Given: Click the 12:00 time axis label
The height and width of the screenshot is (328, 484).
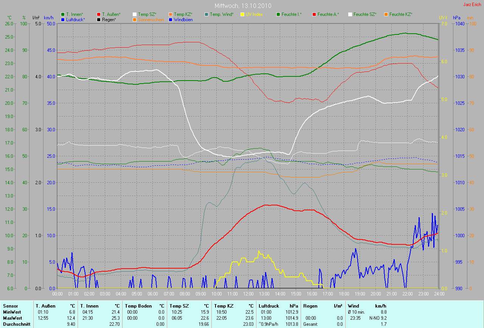Looking at the screenshot, I should (x=248, y=294).
